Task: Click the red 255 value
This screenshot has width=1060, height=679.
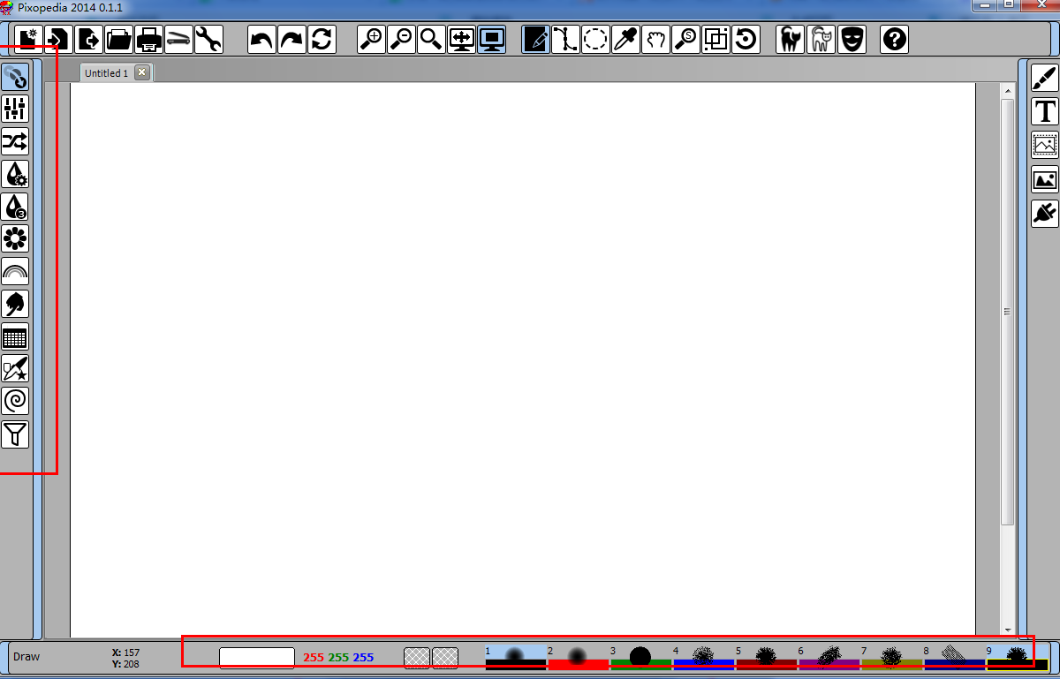Action: (314, 658)
